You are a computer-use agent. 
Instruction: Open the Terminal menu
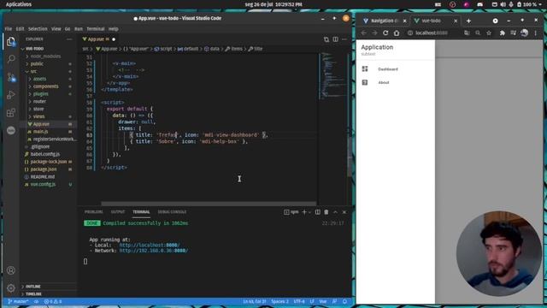coord(96,29)
